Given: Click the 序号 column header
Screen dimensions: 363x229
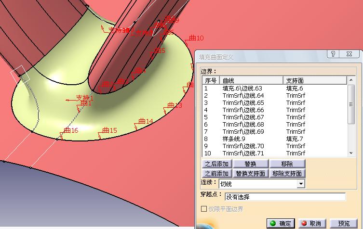Looking at the screenshot, I should coord(211,80).
